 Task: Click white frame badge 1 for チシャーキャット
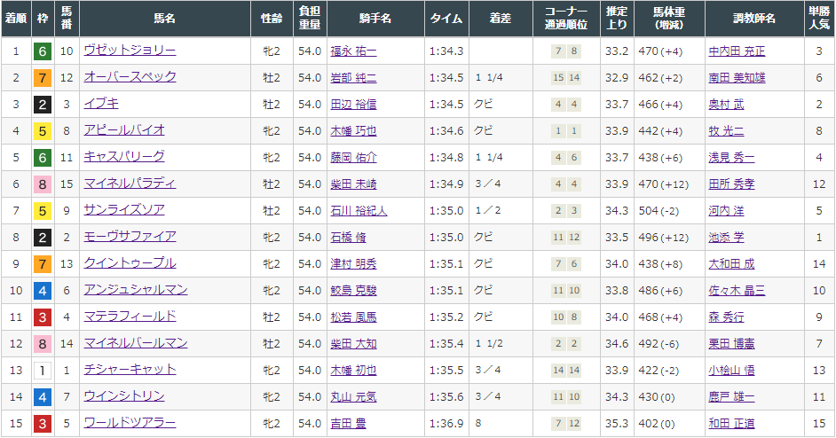click(x=43, y=371)
